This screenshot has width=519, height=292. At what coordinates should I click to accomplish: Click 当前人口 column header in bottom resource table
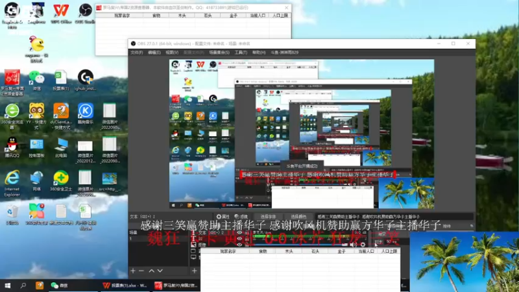coord(366,252)
